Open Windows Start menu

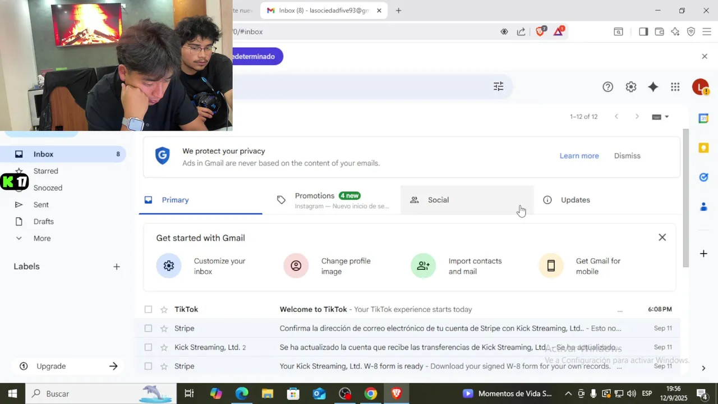pyautogui.click(x=12, y=394)
